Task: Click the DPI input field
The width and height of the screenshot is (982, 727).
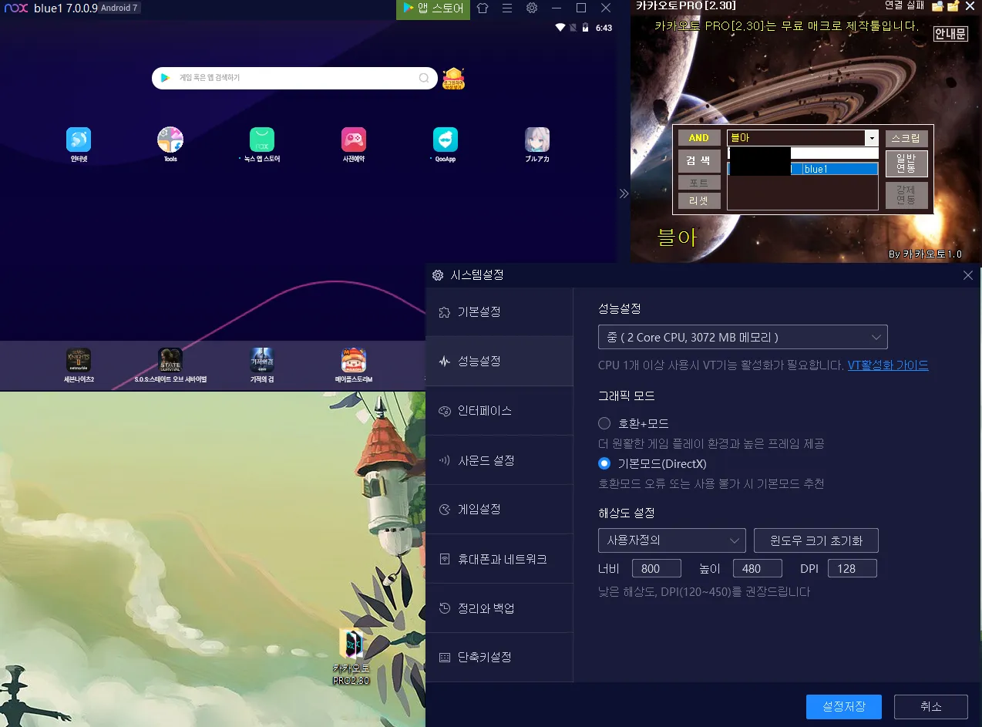Action: point(852,569)
